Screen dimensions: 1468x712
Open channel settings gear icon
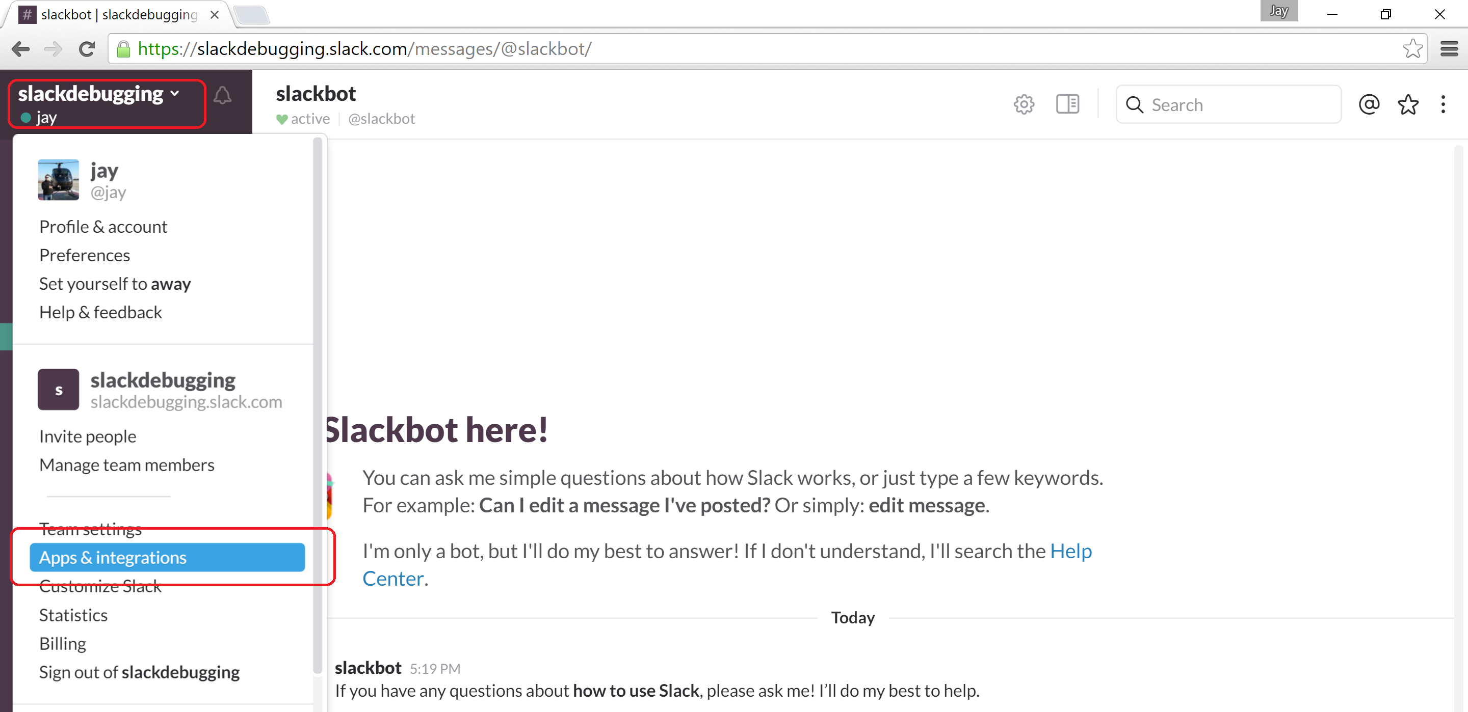1024,105
